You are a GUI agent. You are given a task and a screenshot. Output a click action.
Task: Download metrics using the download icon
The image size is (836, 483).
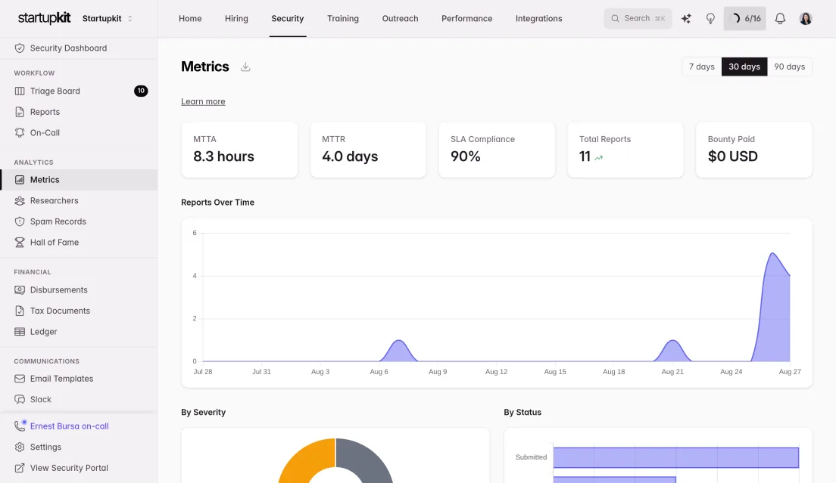pyautogui.click(x=245, y=67)
